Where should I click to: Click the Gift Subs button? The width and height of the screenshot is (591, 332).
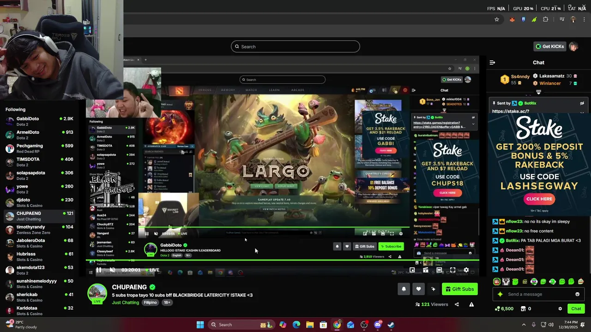tap(459, 289)
